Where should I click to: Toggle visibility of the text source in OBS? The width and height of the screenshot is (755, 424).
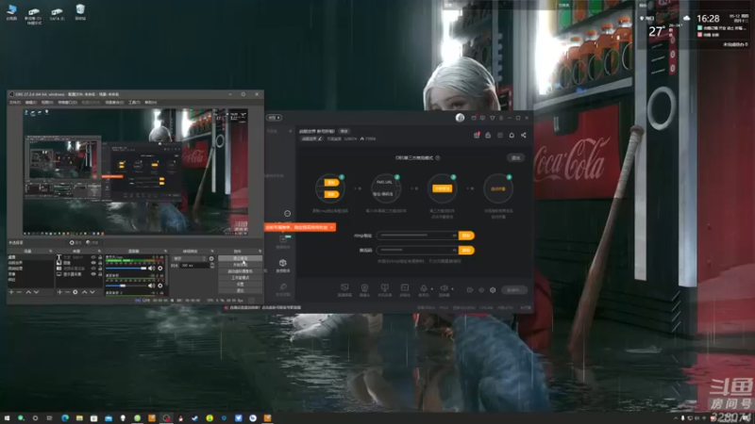click(93, 257)
